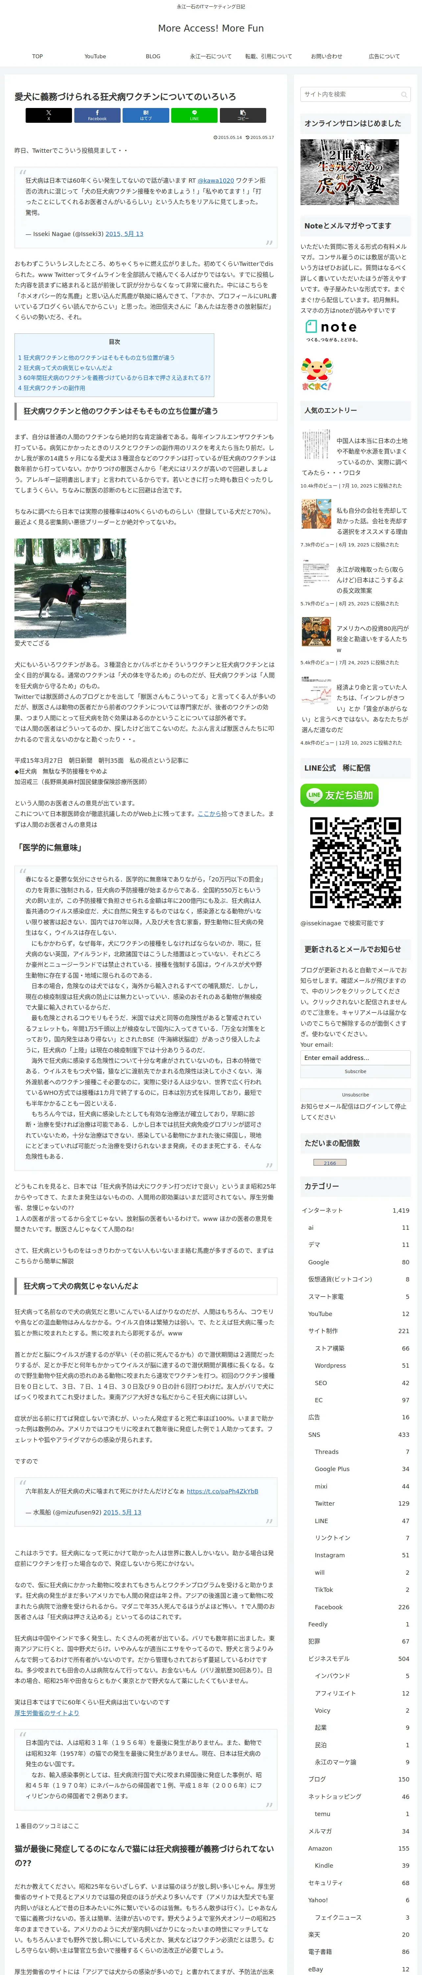This screenshot has height=1975, width=422.
Task: Click the LINE QR code image
Action: click(355, 862)
